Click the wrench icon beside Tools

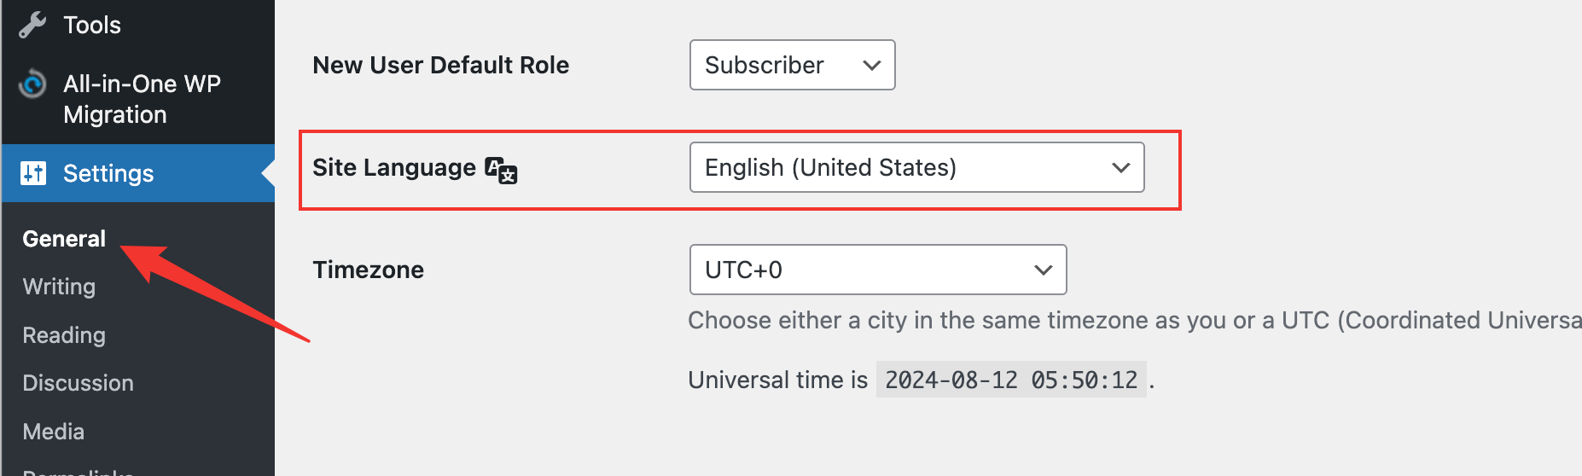32,25
